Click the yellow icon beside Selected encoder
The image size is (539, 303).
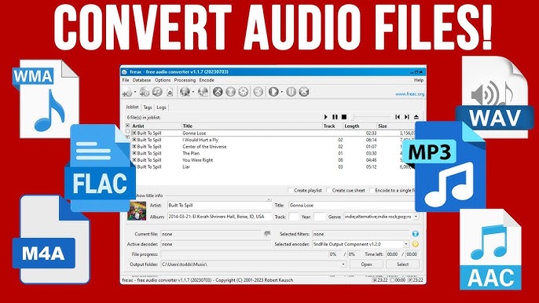pyautogui.click(x=415, y=244)
